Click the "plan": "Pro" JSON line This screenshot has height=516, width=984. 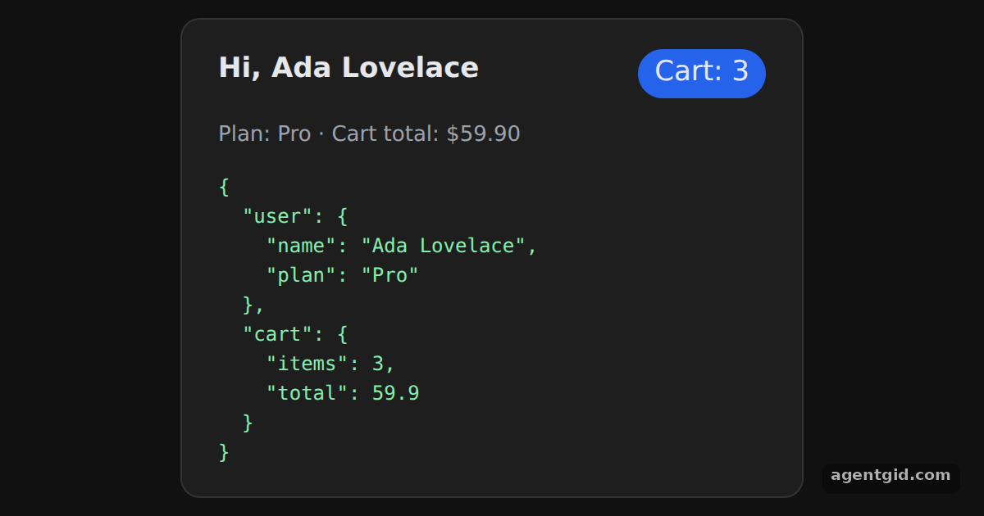pyautogui.click(x=342, y=275)
